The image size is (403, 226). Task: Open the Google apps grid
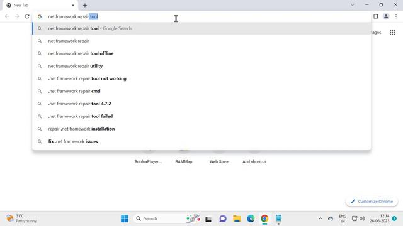point(392,33)
